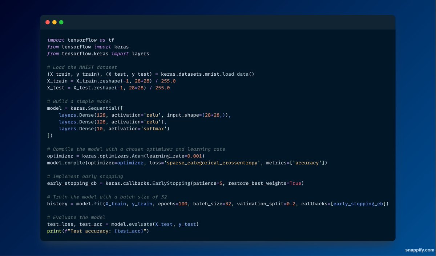436x256 pixels.
Task: Click the line with keras.optimizers.Adam
Action: (x=126, y=156)
